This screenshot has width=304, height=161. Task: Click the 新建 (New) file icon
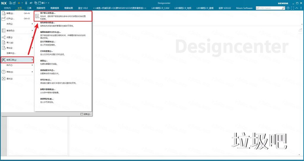(4, 13)
